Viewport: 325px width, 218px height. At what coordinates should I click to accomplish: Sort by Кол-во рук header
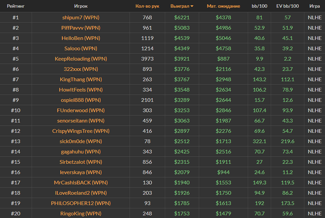tap(147, 6)
